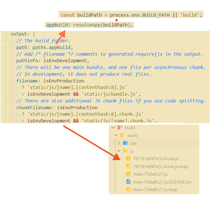Click 'process.env.BUILD_PATH' in the code
Viewport: 210px width, 197px height.
(140, 15)
